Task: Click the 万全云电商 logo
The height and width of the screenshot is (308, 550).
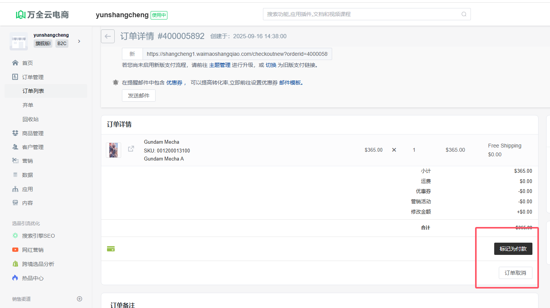Action: pyautogui.click(x=42, y=15)
